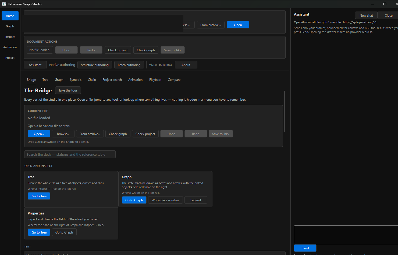Click From archive... in the Current File panel
This screenshot has width=398, height=255.
point(90,134)
